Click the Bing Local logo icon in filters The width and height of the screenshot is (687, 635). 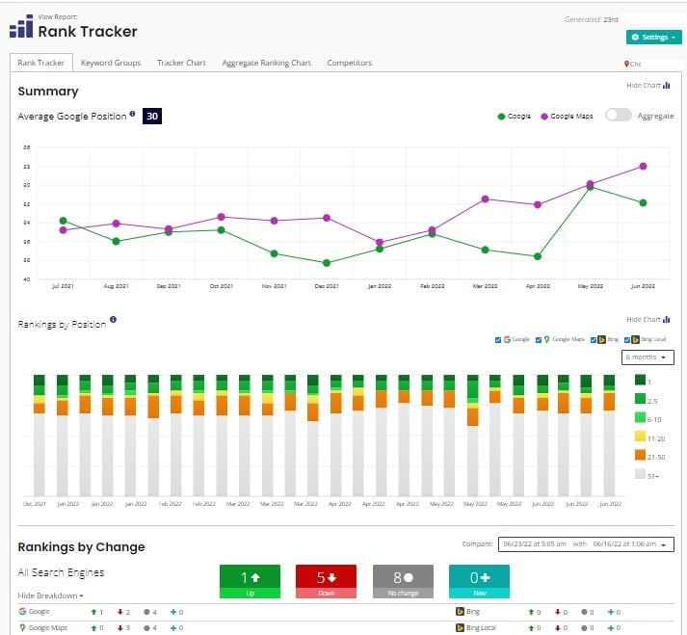pyautogui.click(x=635, y=339)
